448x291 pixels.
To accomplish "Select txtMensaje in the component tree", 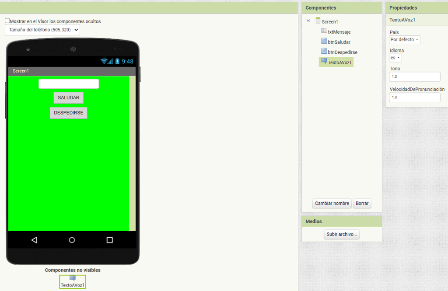I will [339, 32].
